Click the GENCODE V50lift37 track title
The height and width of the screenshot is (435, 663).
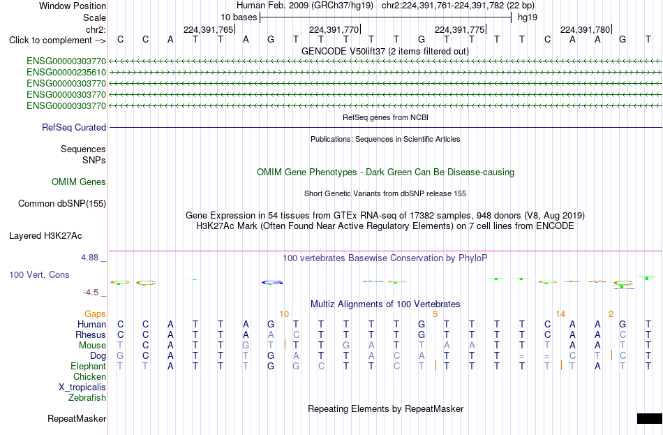[385, 52]
